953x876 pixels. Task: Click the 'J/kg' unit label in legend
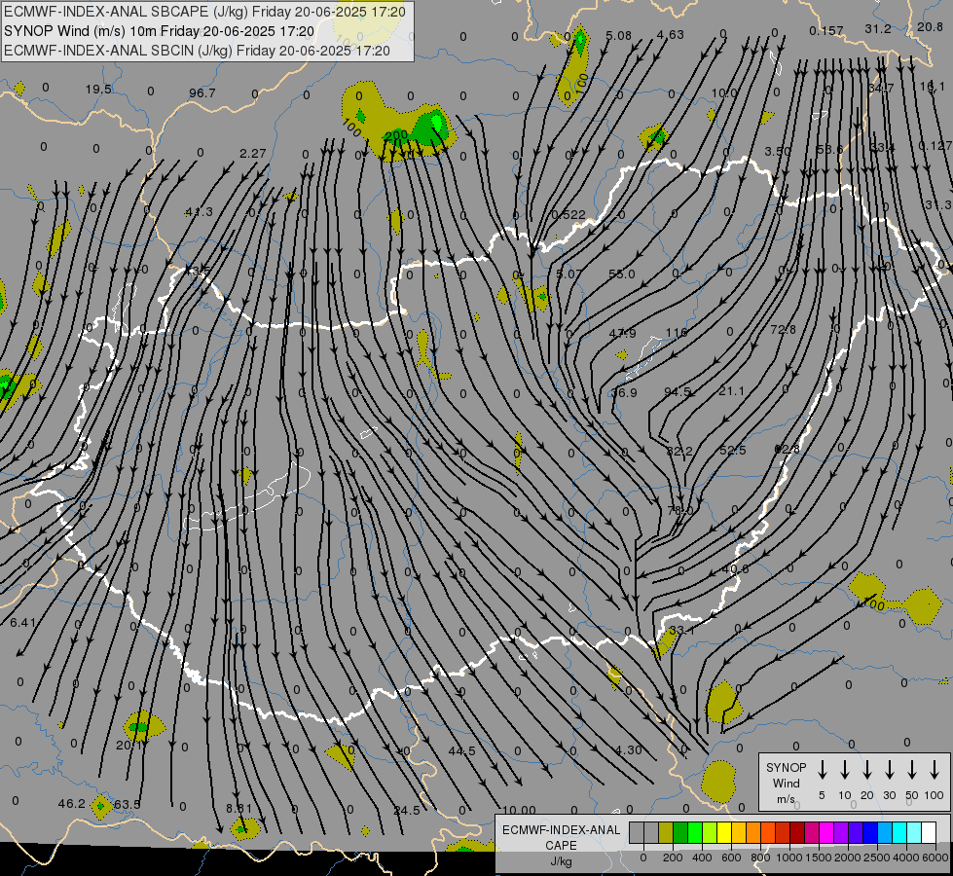point(561,861)
